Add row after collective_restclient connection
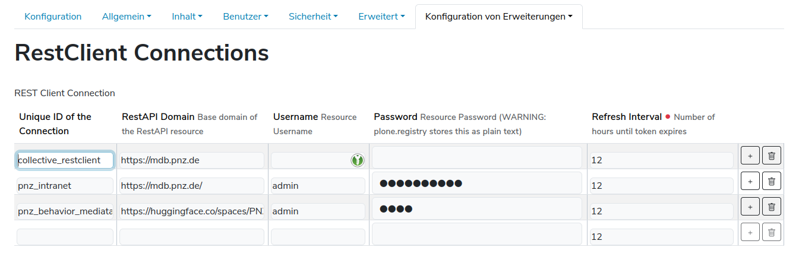 tap(750, 156)
